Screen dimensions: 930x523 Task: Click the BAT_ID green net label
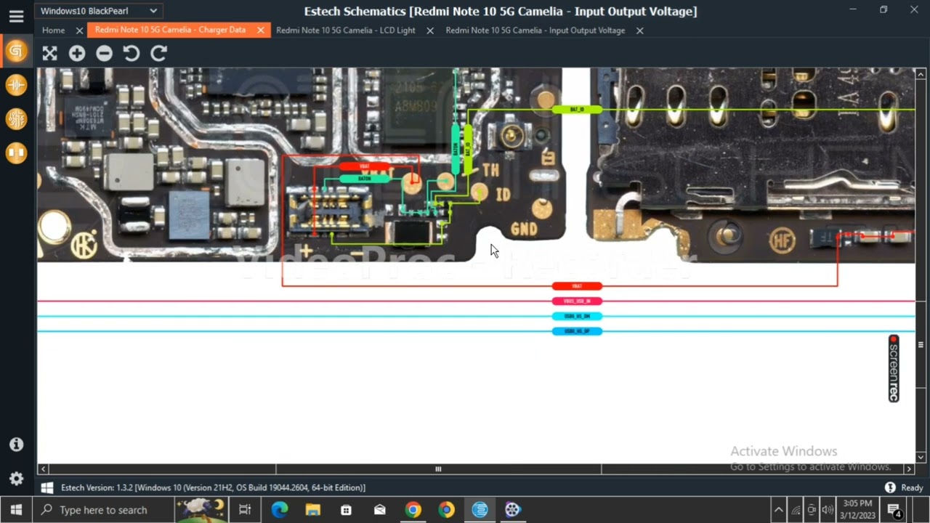click(x=577, y=110)
